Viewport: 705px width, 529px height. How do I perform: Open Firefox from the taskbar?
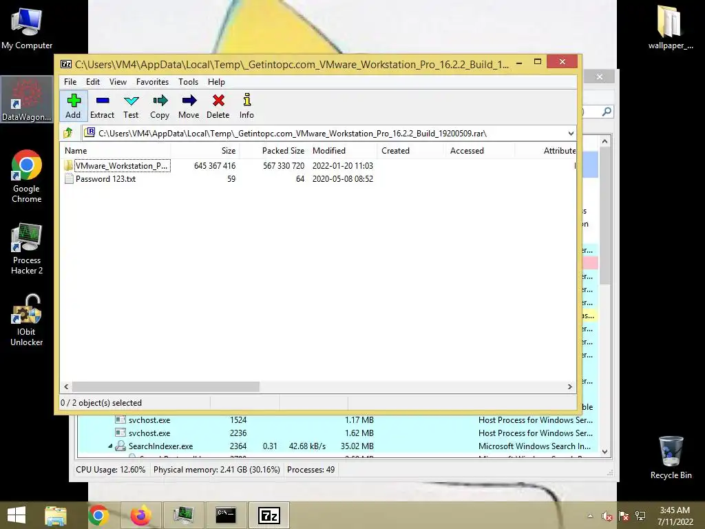pos(140,515)
